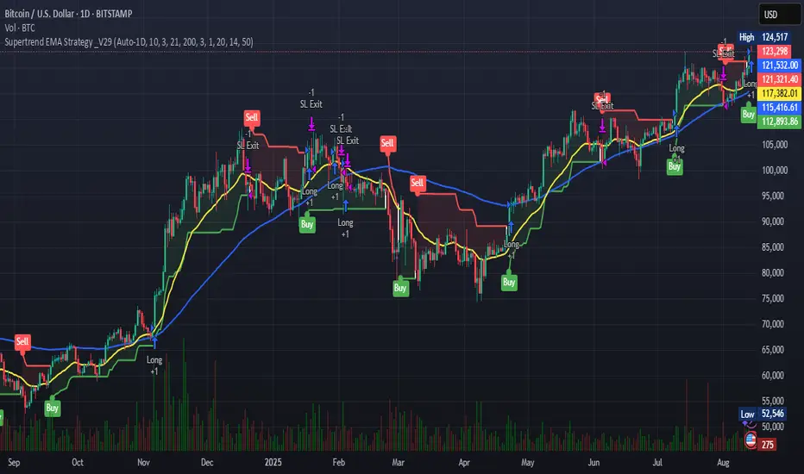Viewport: 804px width, 474px height.
Task: Select the yellow 117,382.01 price tag
Action: click(779, 93)
